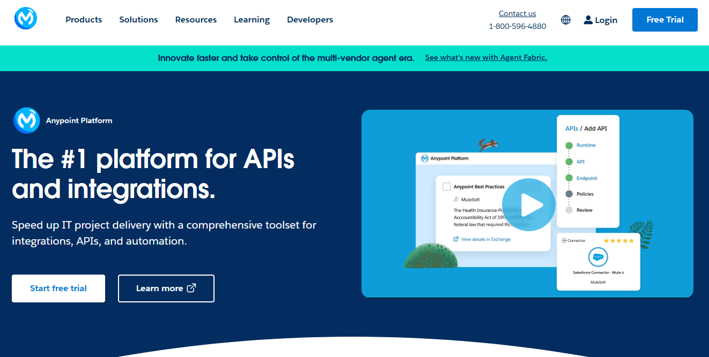Open the language globe selector
This screenshot has width=709, height=357.
pyautogui.click(x=566, y=20)
